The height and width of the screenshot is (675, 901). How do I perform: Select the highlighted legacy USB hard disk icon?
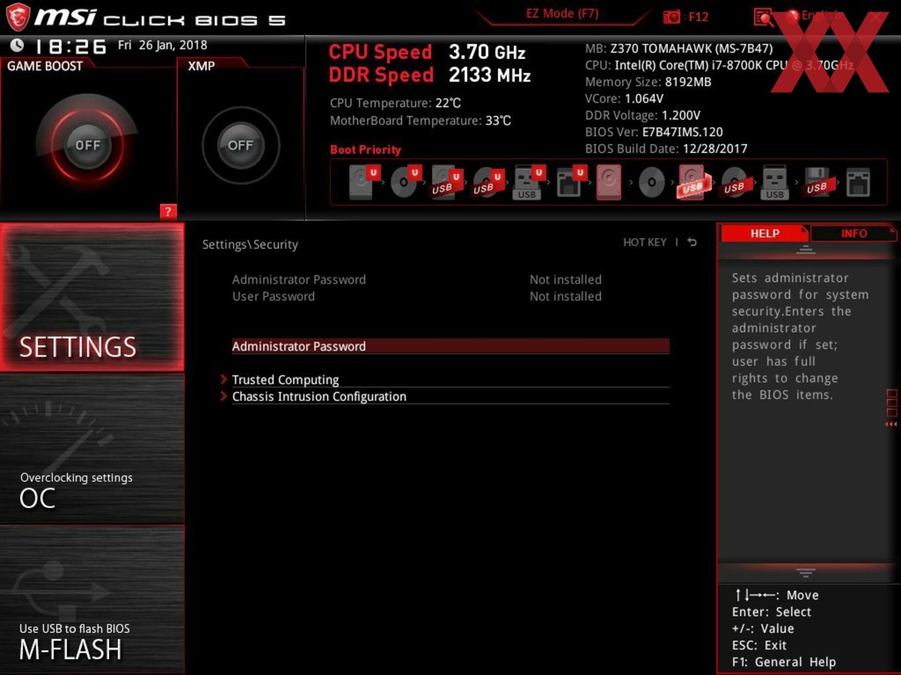pyautogui.click(x=692, y=182)
